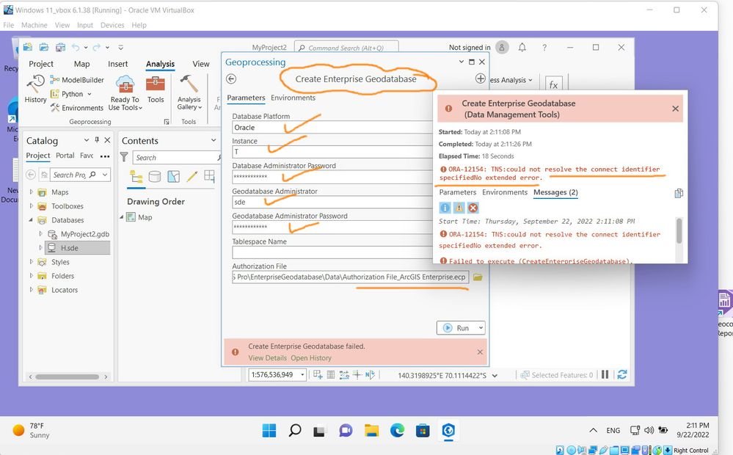Image resolution: width=733 pixels, height=455 pixels.
Task: Expand the Folders node in Catalog
Action: 32,276
